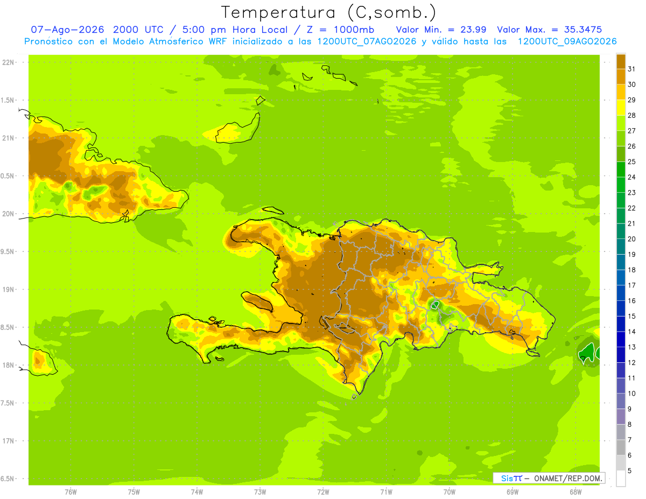Click the purple colorbar segment between 9 and 10
Viewport: 646px width, 499px height.
(621, 401)
